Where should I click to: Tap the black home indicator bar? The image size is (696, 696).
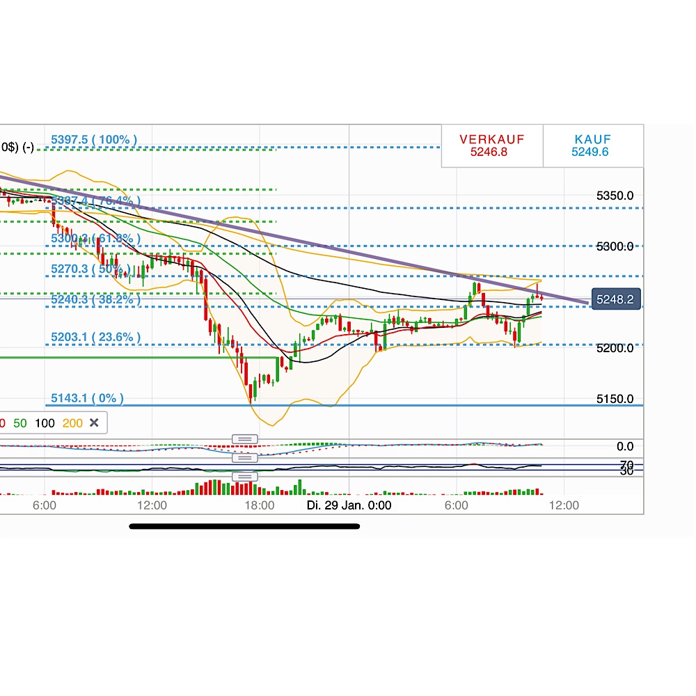coord(244,527)
